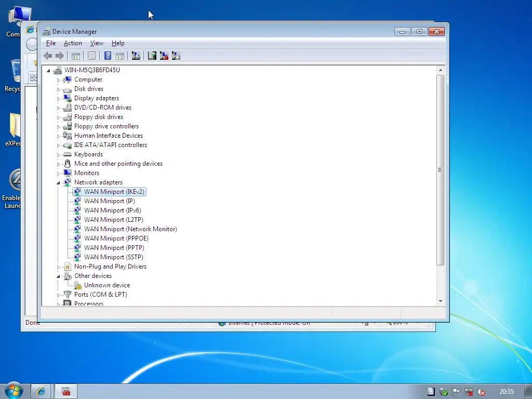Click the red toolbox taskbar button

click(x=66, y=392)
